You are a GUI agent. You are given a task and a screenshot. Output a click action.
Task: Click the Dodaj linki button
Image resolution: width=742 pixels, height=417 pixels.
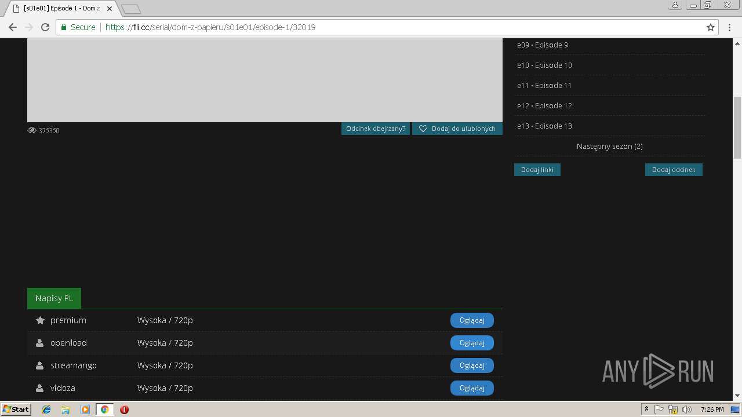[537, 170]
